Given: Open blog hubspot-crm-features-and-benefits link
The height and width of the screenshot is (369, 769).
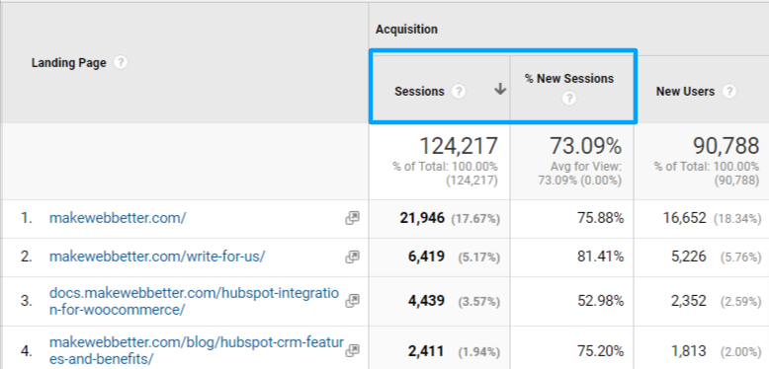Looking at the screenshot, I should tap(197, 350).
